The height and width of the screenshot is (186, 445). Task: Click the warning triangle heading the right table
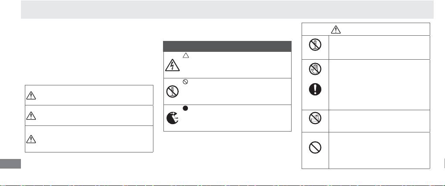[x=335, y=30]
